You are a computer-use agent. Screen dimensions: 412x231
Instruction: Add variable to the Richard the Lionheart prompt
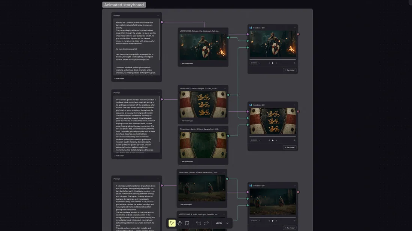click(119, 79)
